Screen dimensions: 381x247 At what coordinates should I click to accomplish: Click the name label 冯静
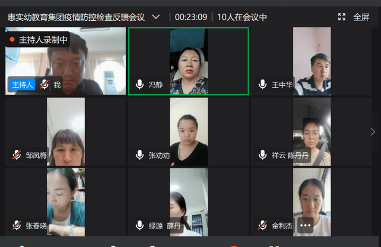(x=156, y=85)
